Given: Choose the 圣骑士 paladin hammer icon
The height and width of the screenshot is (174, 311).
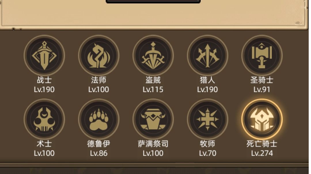Looking at the screenshot, I should click(x=262, y=55).
